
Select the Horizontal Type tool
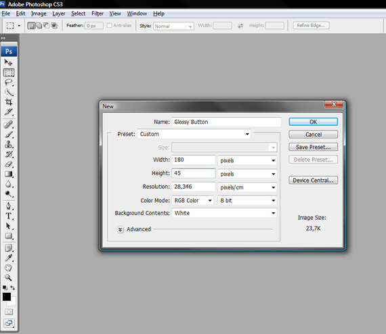point(8,216)
